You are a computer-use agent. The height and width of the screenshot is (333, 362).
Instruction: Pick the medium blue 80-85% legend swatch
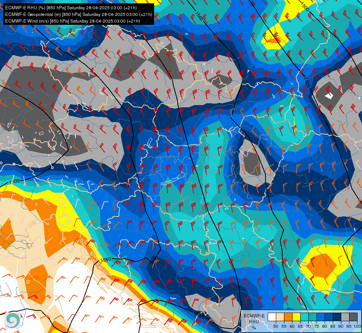(x=329, y=317)
